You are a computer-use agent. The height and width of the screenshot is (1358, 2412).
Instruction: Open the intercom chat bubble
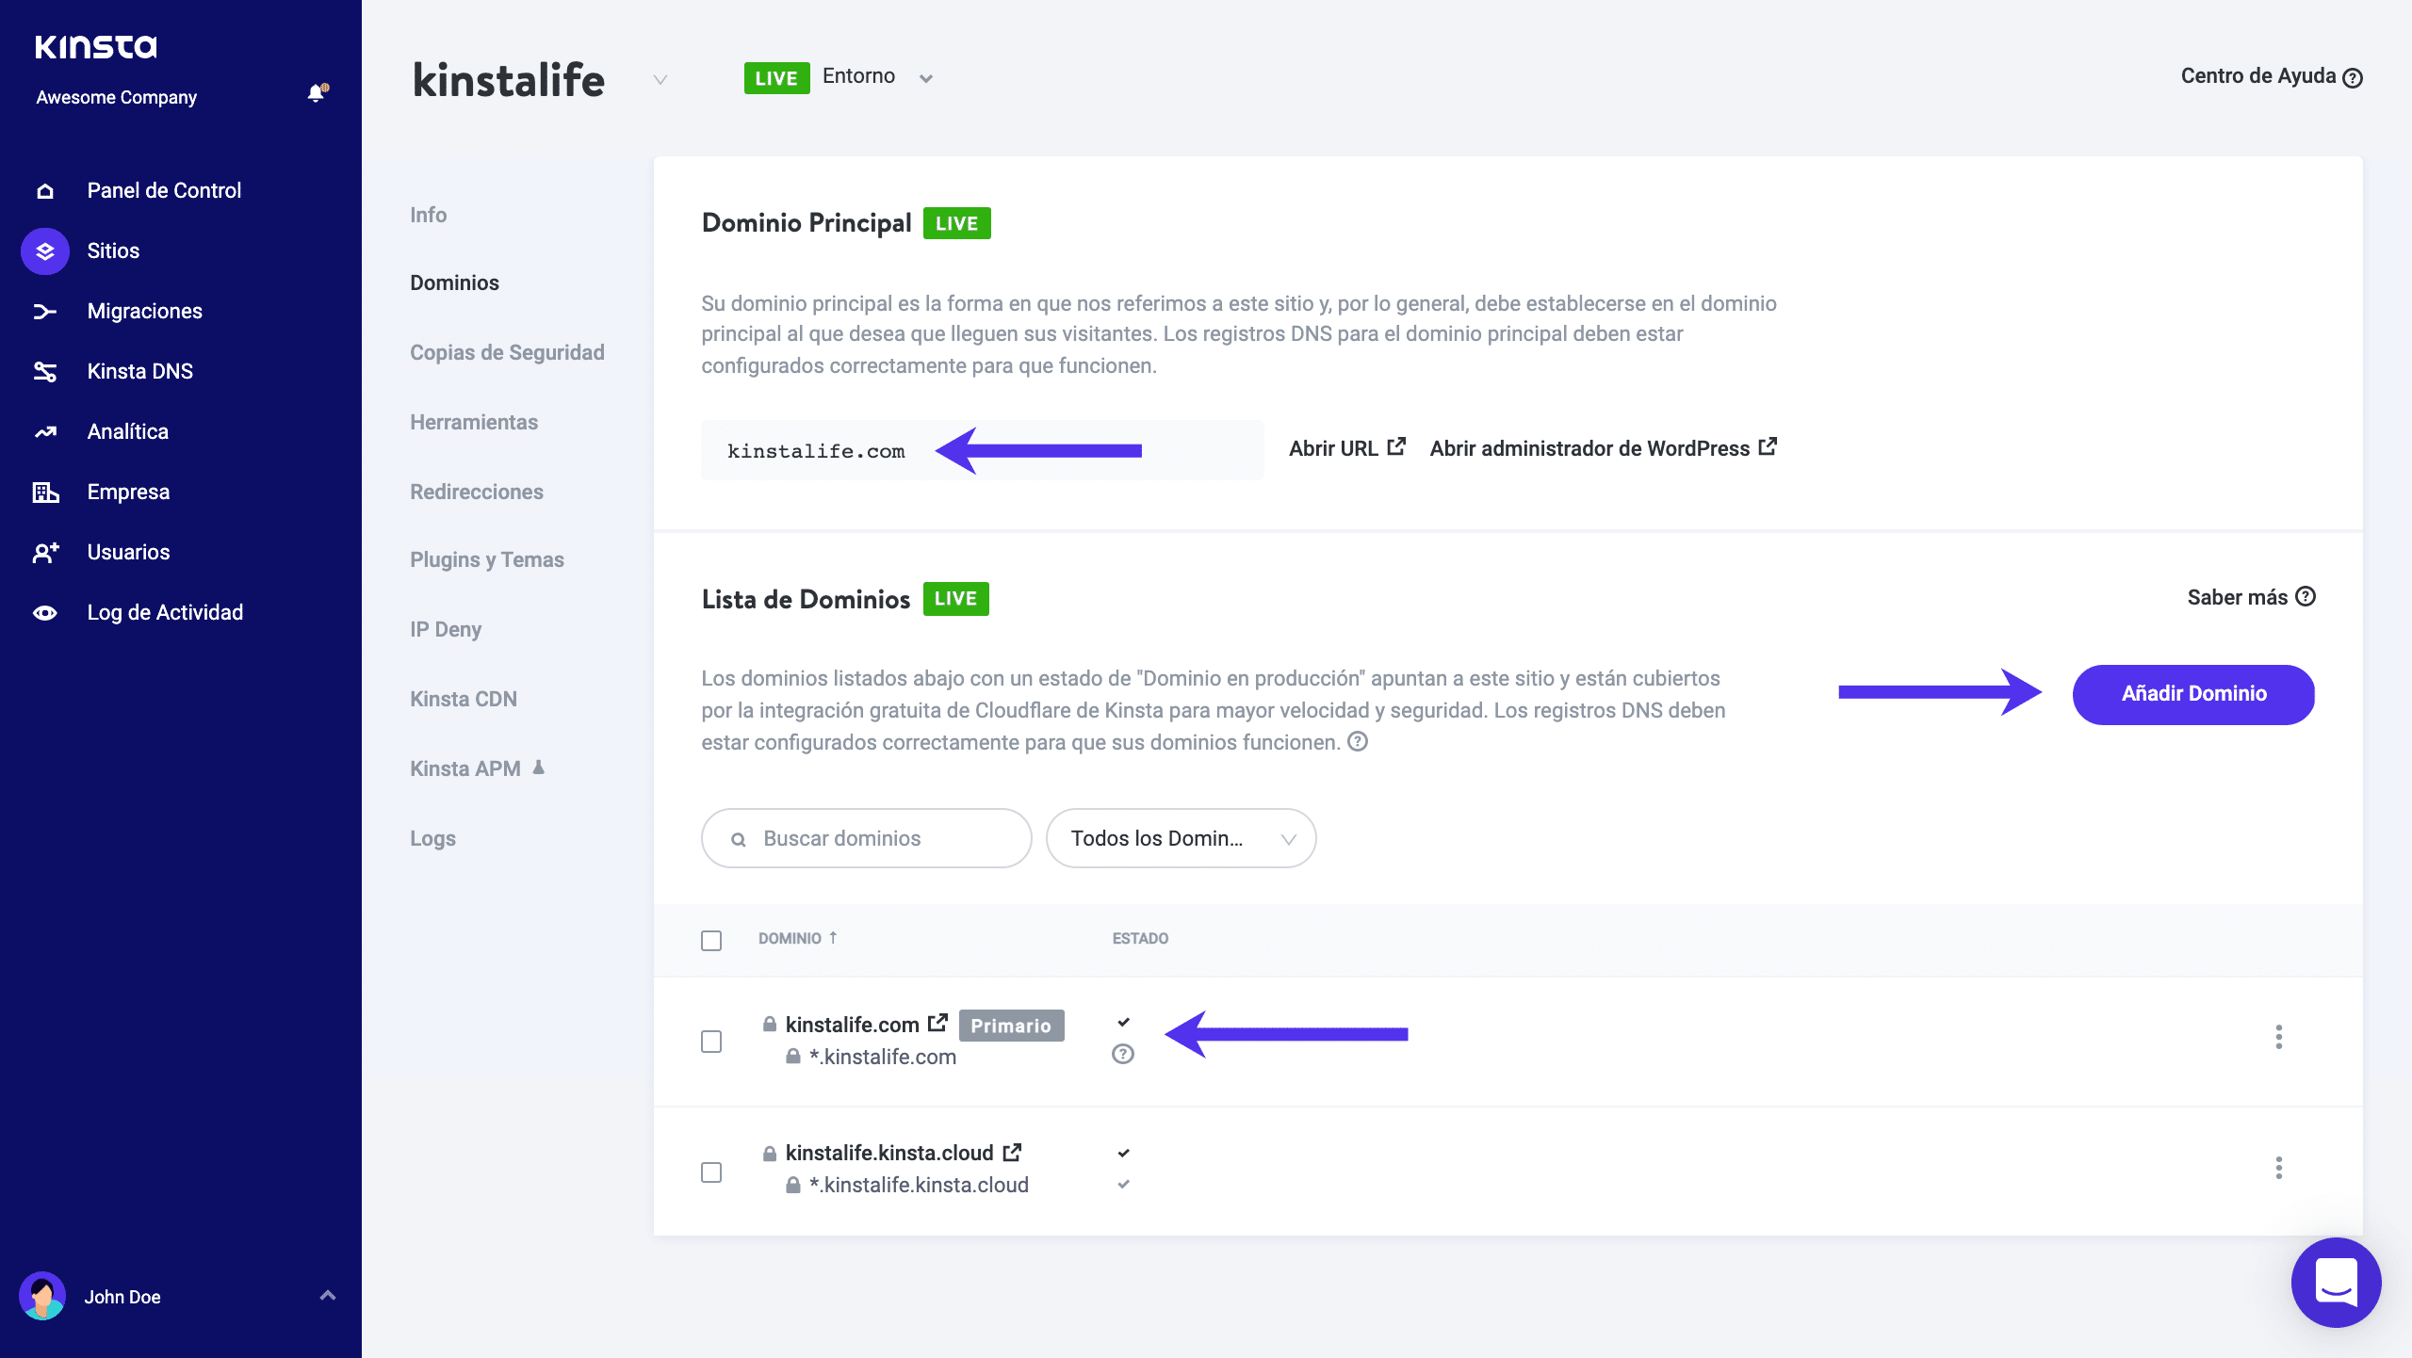pos(2336,1283)
